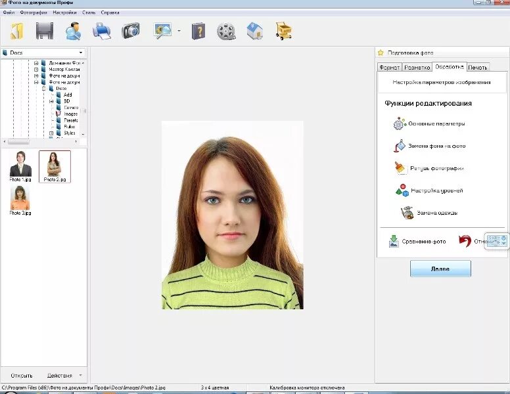
Task: Select the Photo 2.jpg thumbnail
Action: coord(55,166)
